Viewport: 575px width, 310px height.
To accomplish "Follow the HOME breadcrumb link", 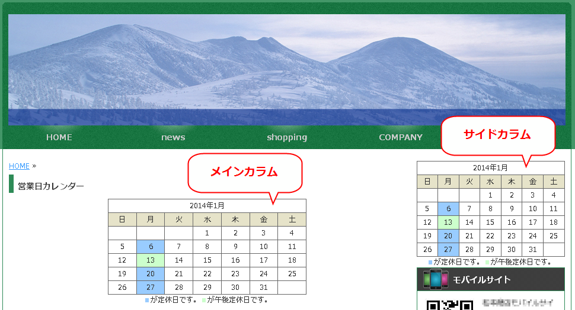I will 19,166.
